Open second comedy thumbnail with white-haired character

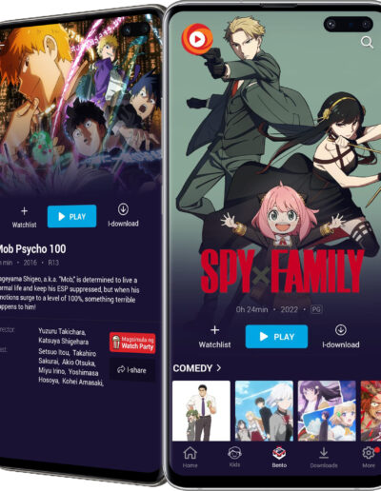point(264,411)
